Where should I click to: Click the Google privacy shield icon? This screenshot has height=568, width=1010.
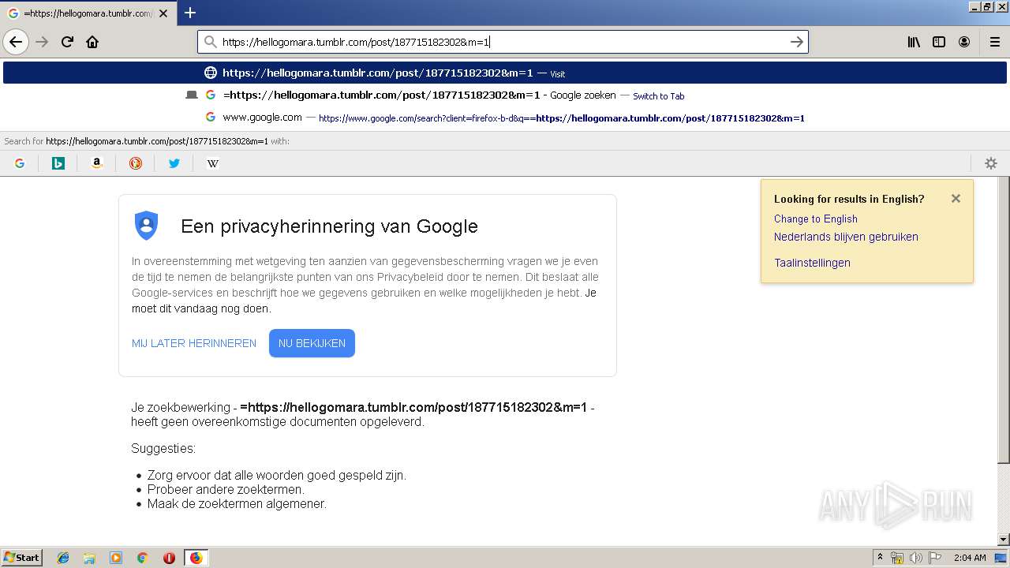(147, 226)
